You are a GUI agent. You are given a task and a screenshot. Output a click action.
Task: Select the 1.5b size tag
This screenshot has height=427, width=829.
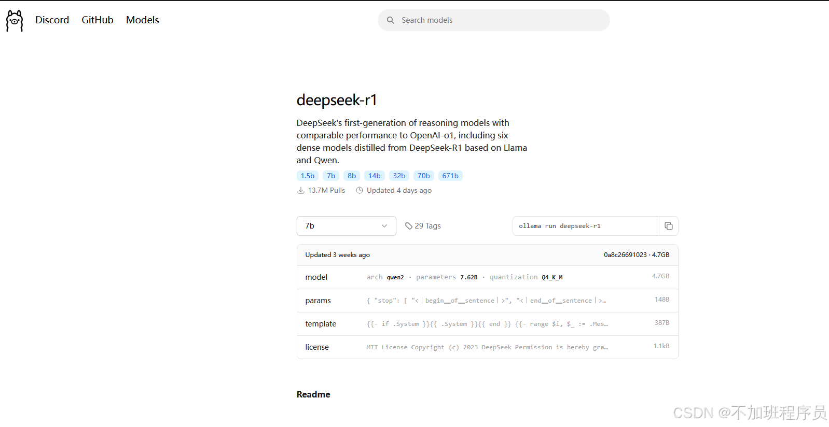click(x=308, y=176)
